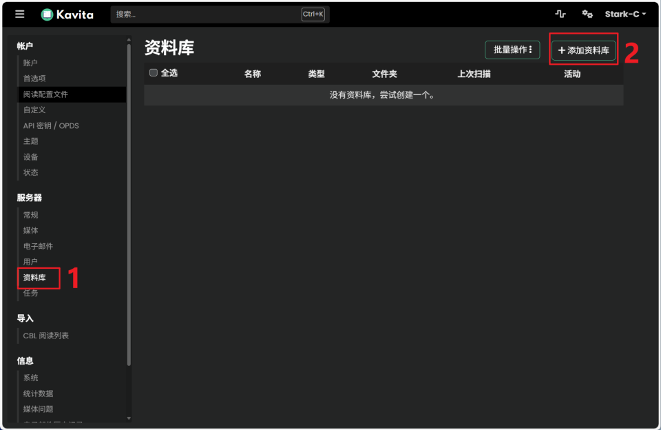Click the plus icon on 添加资料库
The height and width of the screenshot is (430, 661).
pyautogui.click(x=561, y=50)
